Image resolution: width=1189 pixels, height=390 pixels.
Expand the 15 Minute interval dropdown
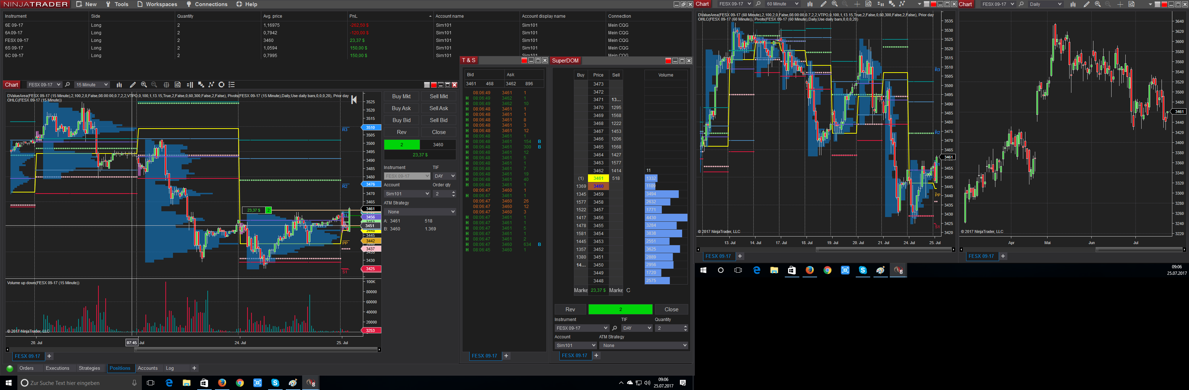92,85
